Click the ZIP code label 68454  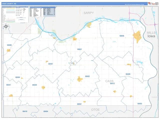click(x=46, y=111)
